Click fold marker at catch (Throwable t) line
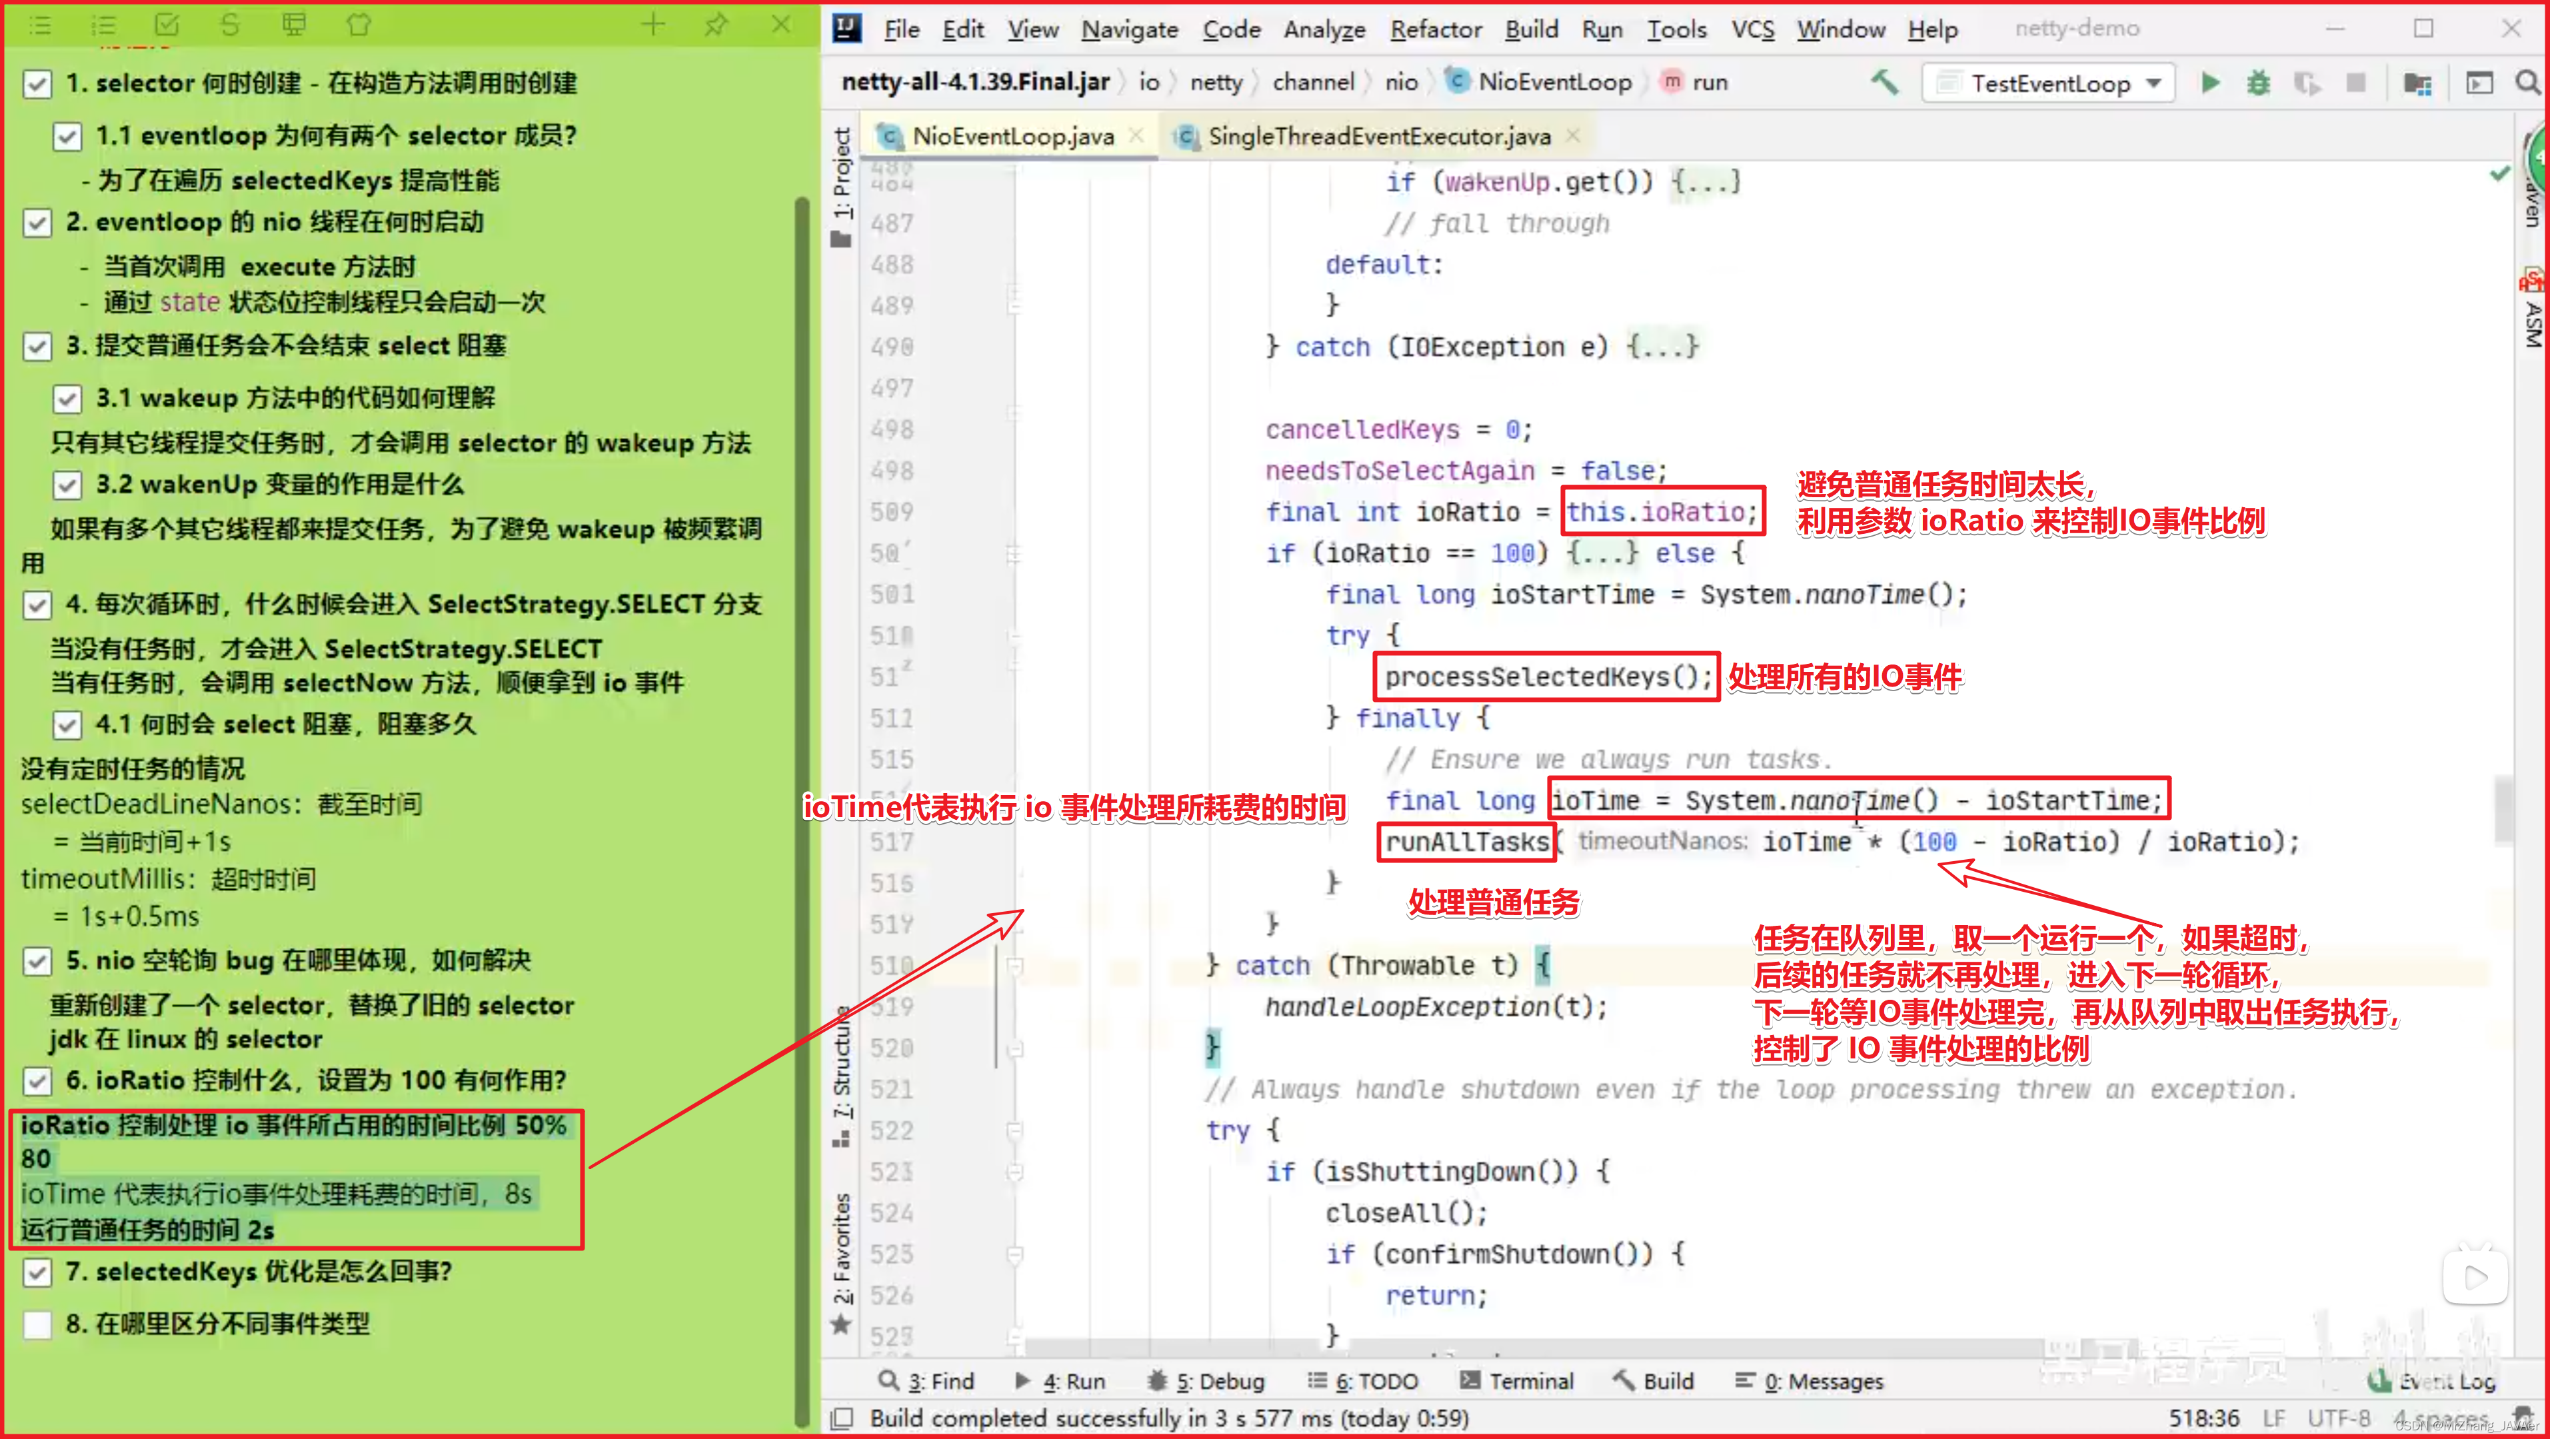2550x1439 pixels. coord(1014,966)
